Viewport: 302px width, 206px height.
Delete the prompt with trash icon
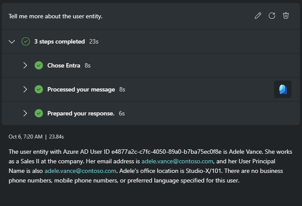286,16
